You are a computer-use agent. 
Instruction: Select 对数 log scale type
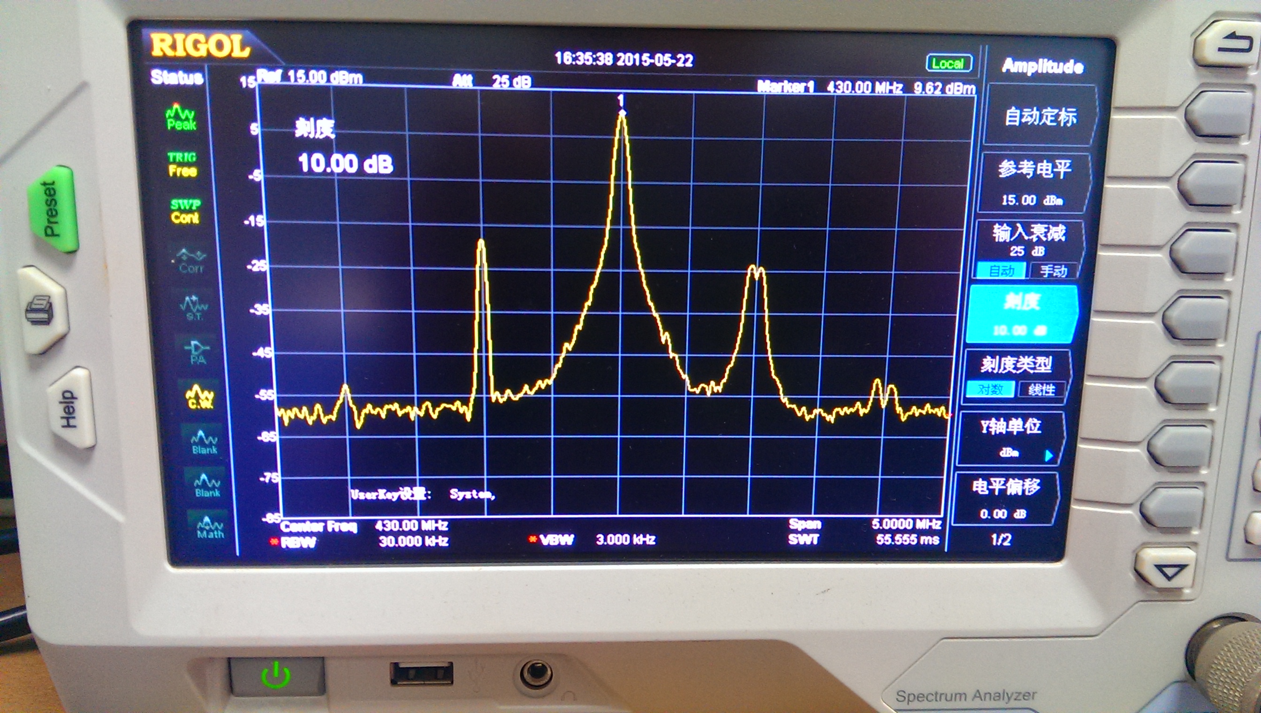click(990, 390)
